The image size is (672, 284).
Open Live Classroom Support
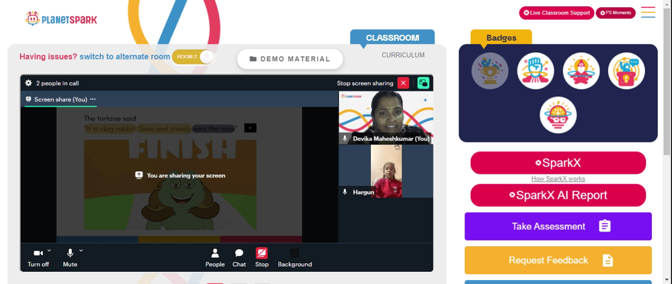tap(556, 13)
